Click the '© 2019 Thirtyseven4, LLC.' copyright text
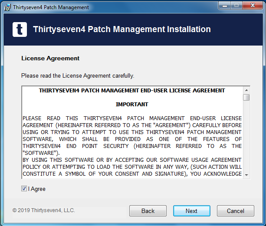The image size is (266, 226). pos(43,210)
